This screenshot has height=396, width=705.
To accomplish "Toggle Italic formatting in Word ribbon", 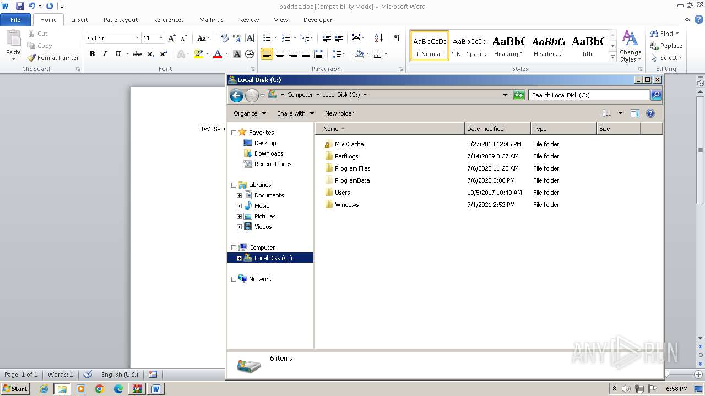I will tap(105, 54).
